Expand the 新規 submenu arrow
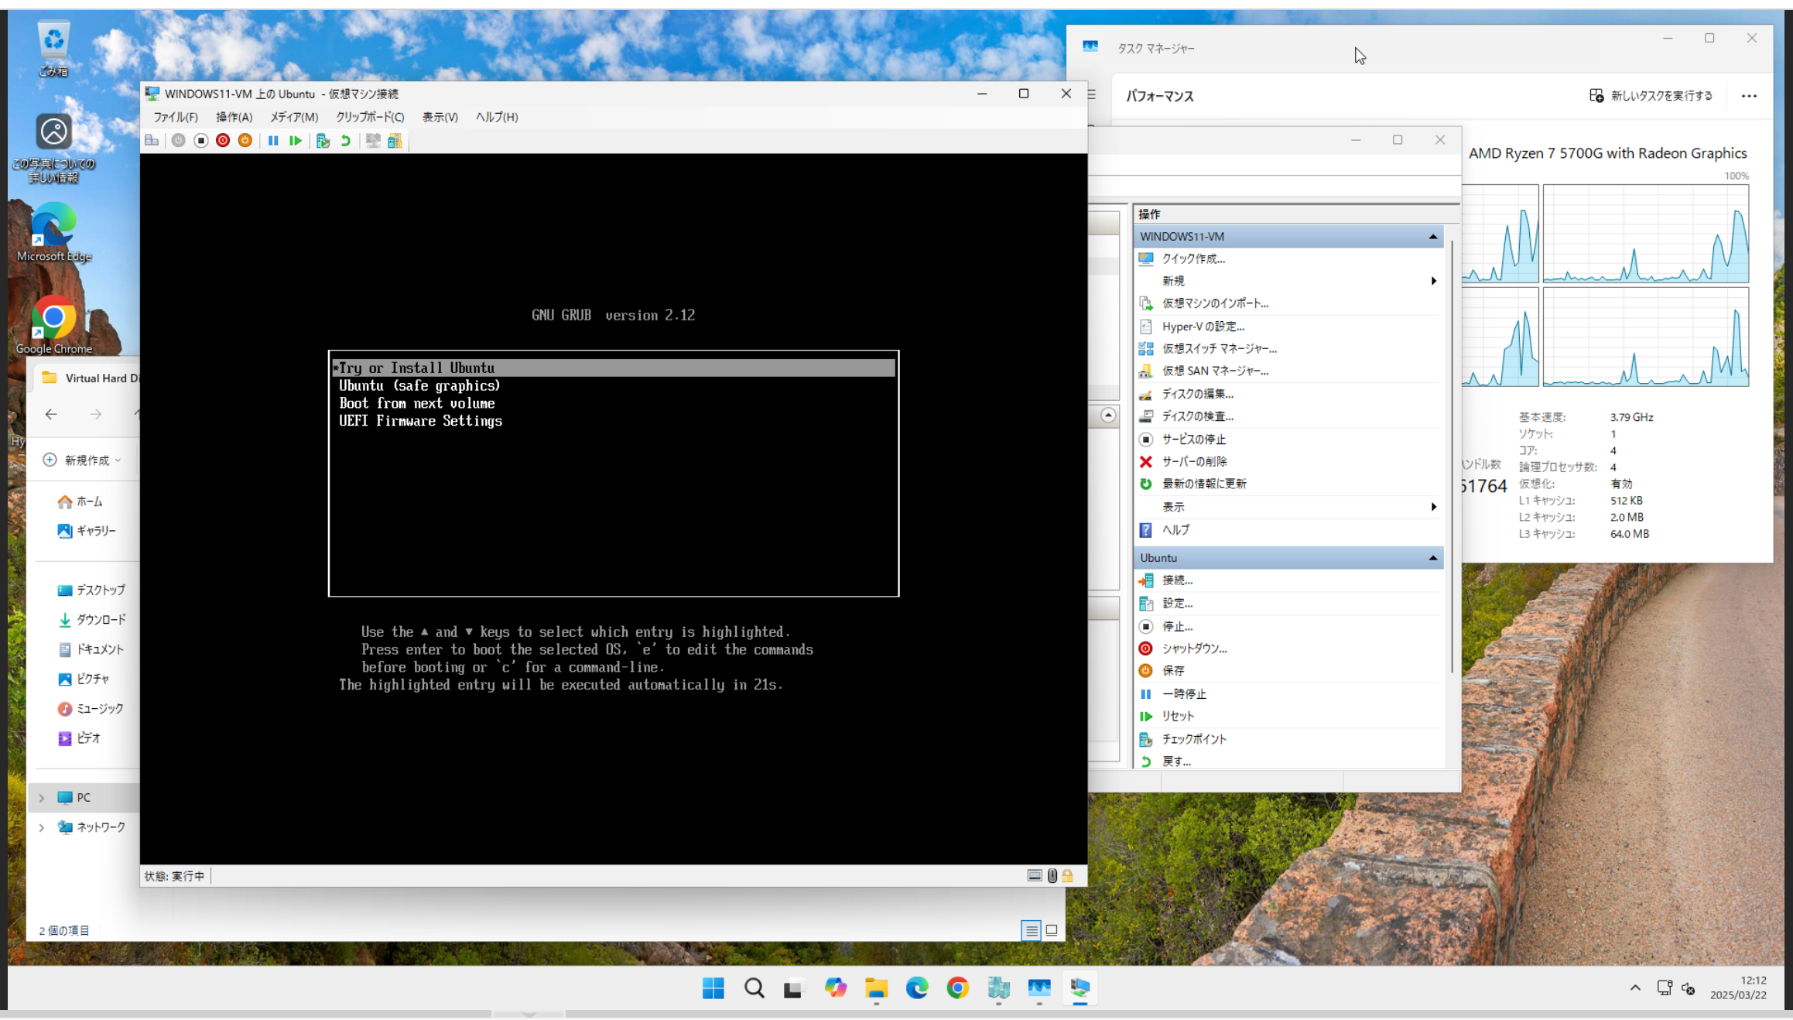The width and height of the screenshot is (1793, 1020). 1433,281
